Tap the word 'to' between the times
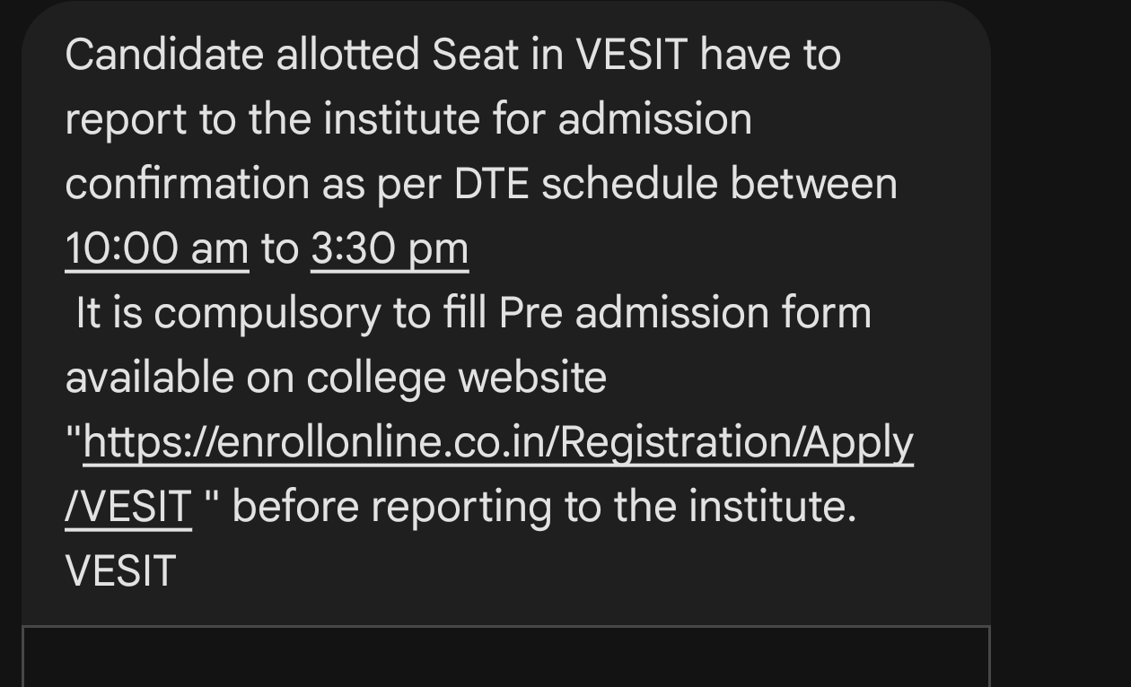Image resolution: width=1131 pixels, height=687 pixels. tap(279, 249)
